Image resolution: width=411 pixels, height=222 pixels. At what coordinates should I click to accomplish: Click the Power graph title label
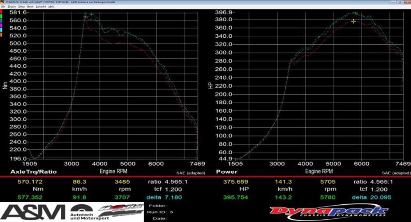tap(226, 172)
